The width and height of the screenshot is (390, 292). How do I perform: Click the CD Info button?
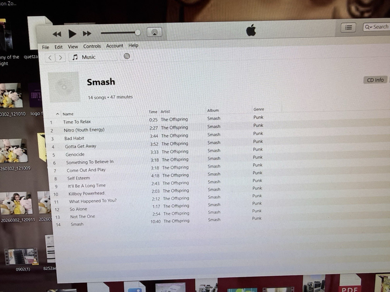coord(375,80)
